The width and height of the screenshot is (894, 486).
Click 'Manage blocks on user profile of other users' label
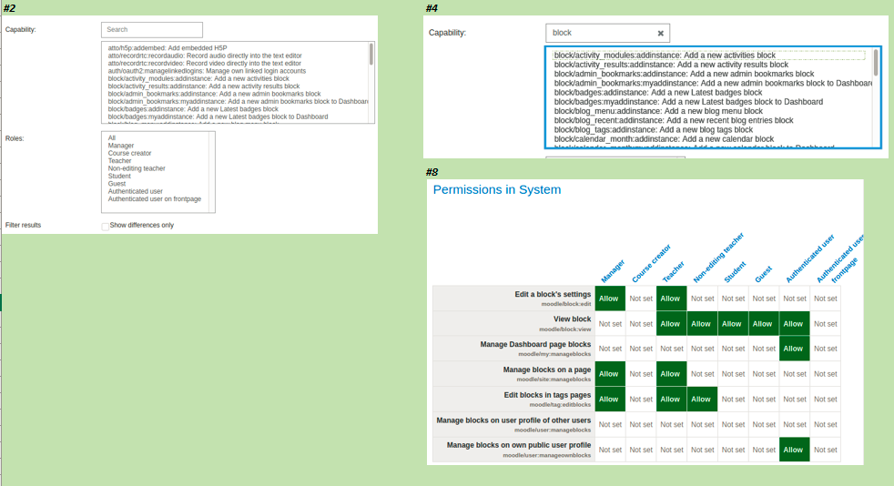click(x=513, y=420)
